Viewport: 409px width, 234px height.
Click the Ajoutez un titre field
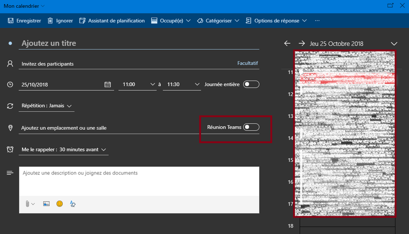click(x=139, y=43)
